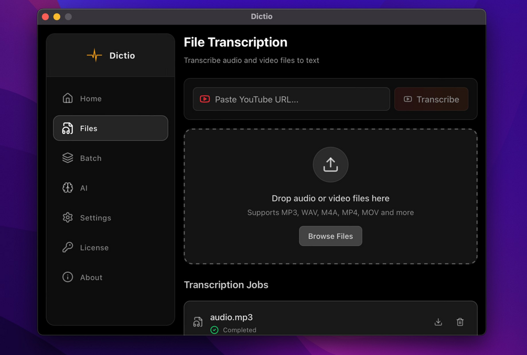Image resolution: width=527 pixels, height=355 pixels.
Task: Click 'Transcribe audio and video files to text' subtitle
Action: pos(251,60)
